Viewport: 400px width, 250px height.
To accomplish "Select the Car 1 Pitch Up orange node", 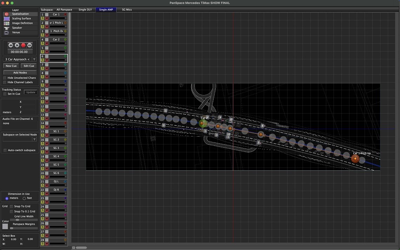I will pos(355,159).
